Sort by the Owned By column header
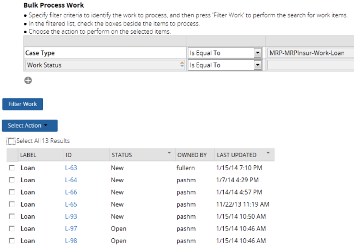Viewport: 354px width, 248px height. 192,155
